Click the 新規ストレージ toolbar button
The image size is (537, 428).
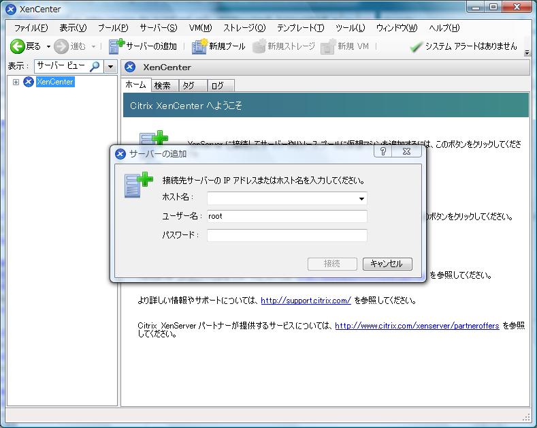tap(284, 46)
